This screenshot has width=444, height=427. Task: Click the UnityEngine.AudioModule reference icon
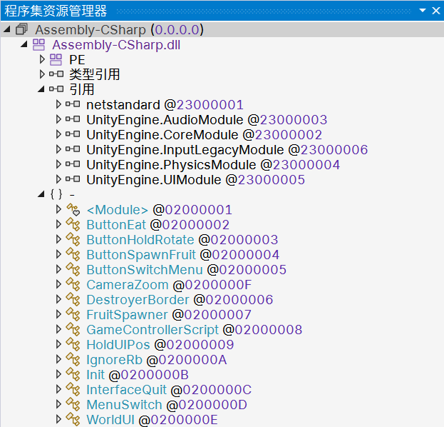click(73, 119)
